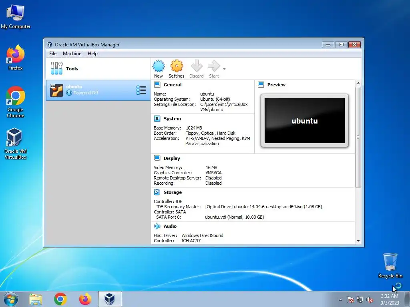Click the muted volume tray icon
Screen dimensions: 410x307
pos(370,299)
